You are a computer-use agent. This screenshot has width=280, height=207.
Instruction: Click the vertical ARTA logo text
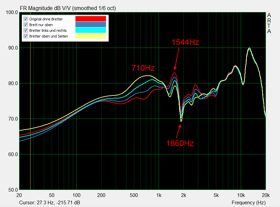pyautogui.click(x=269, y=23)
